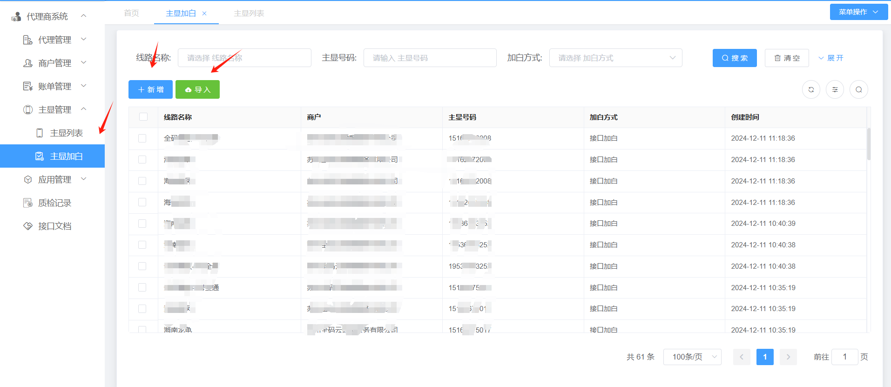
Task: Click the 主显号码 input field
Action: tap(430, 58)
